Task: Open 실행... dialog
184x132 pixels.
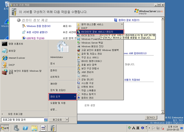Action: (63, 109)
